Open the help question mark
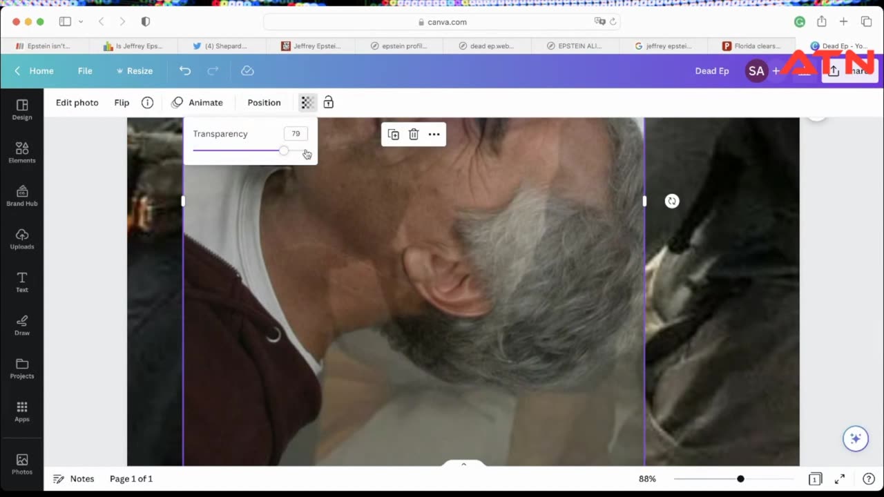The image size is (884, 497). coord(869,479)
